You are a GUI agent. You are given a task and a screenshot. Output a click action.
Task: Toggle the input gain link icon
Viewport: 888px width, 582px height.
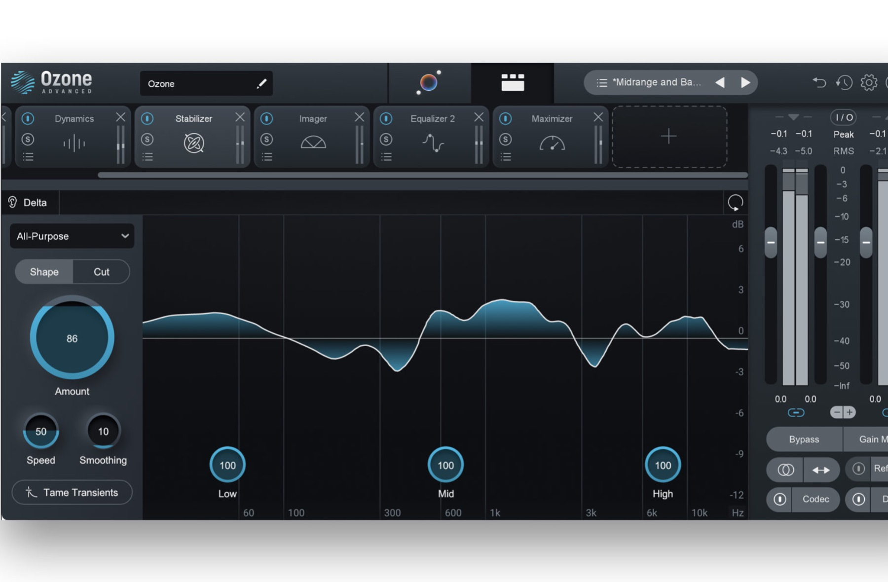796,412
